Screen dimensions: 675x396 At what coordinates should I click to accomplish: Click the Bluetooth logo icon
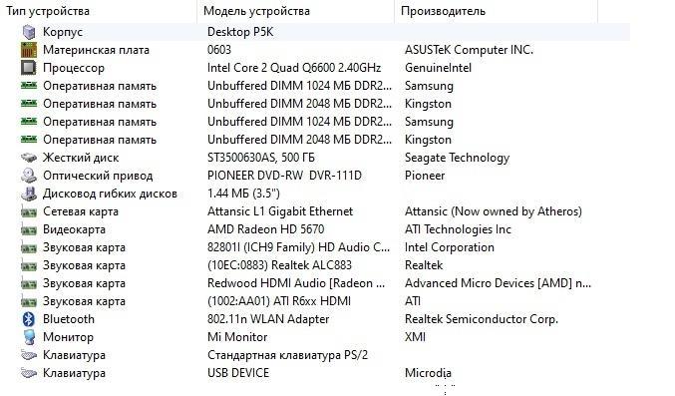pos(29,319)
